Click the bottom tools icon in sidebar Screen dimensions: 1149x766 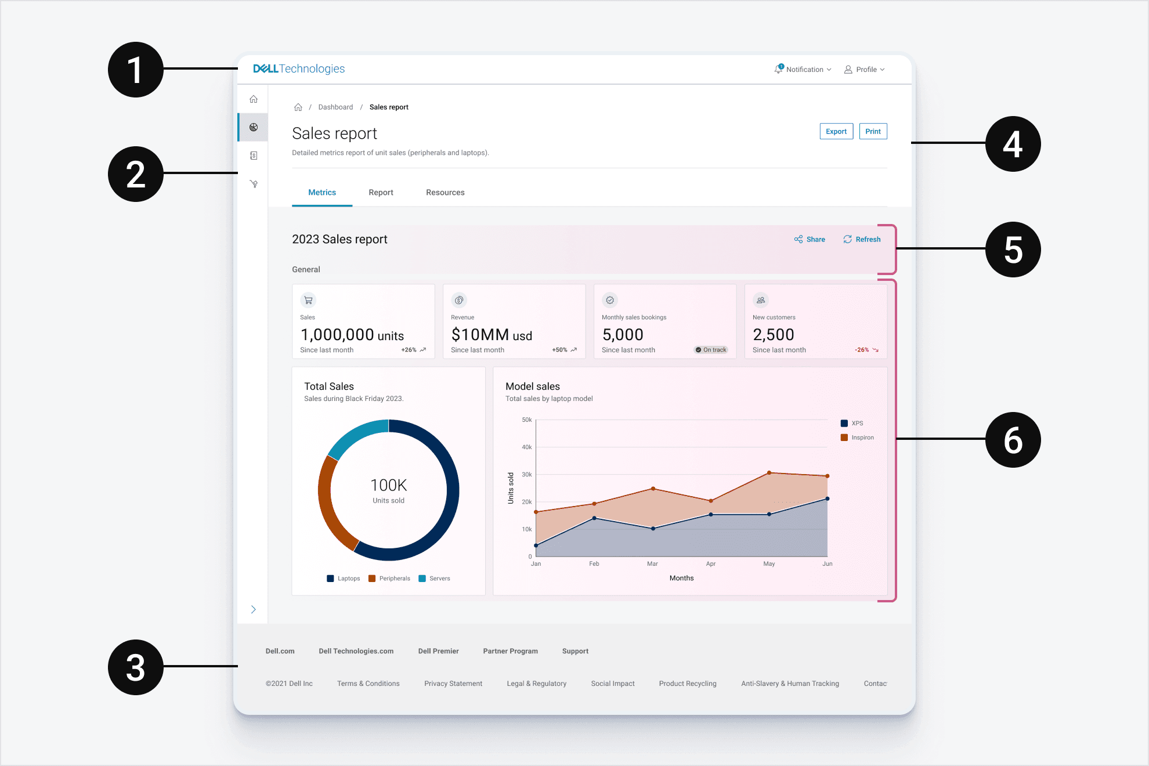coord(254,184)
